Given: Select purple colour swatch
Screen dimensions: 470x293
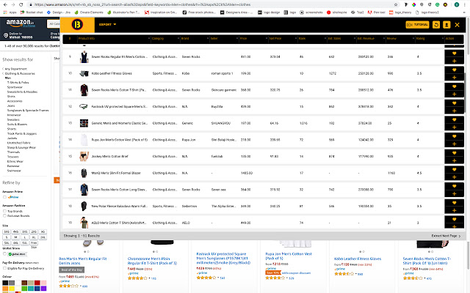Looking at the screenshot, I should coord(44,289).
